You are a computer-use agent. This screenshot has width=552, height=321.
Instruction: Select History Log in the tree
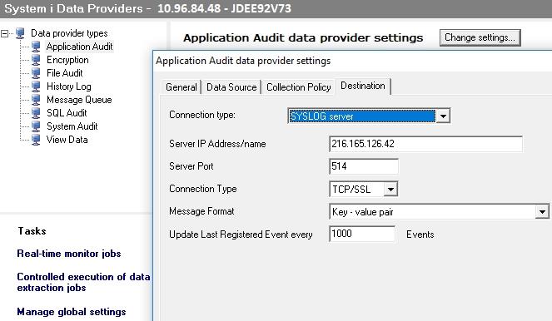(69, 86)
